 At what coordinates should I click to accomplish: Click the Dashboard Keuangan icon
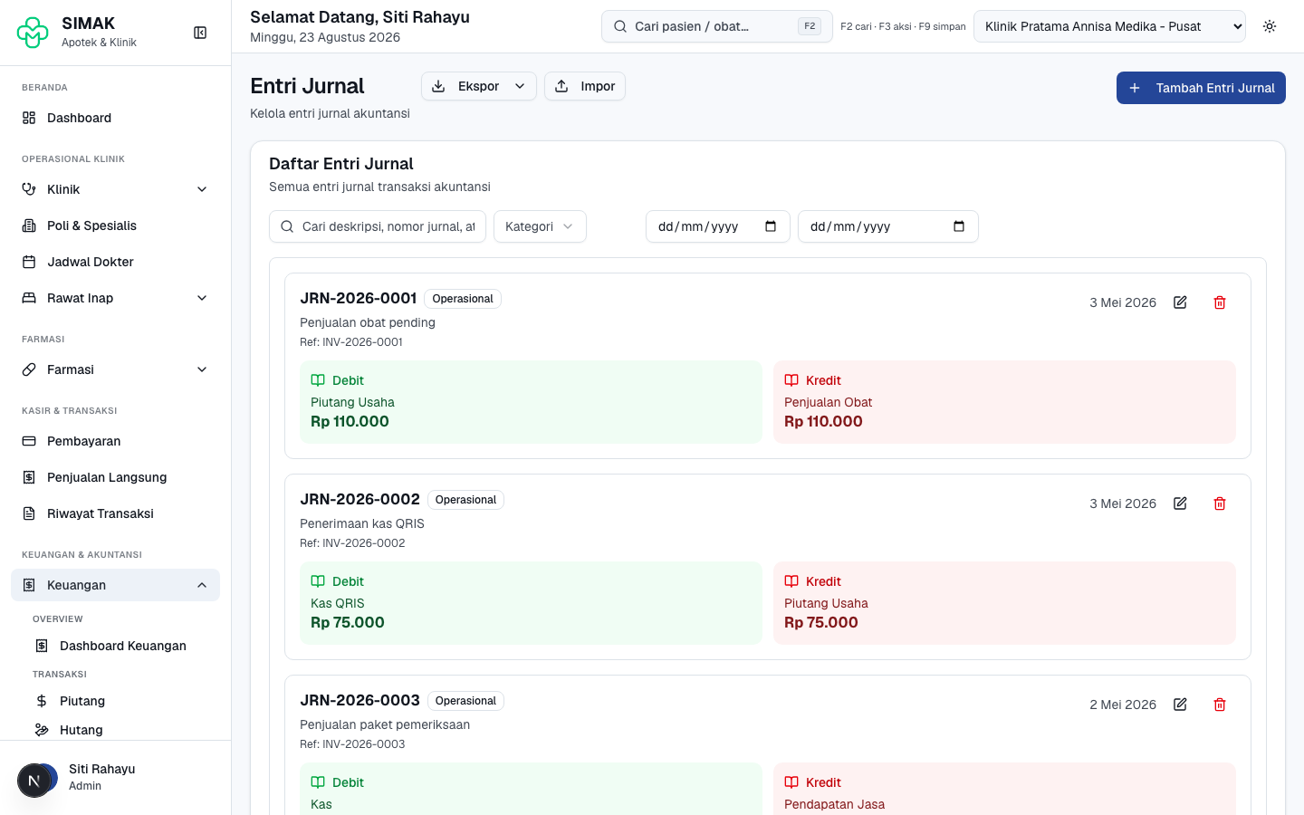pos(42,646)
